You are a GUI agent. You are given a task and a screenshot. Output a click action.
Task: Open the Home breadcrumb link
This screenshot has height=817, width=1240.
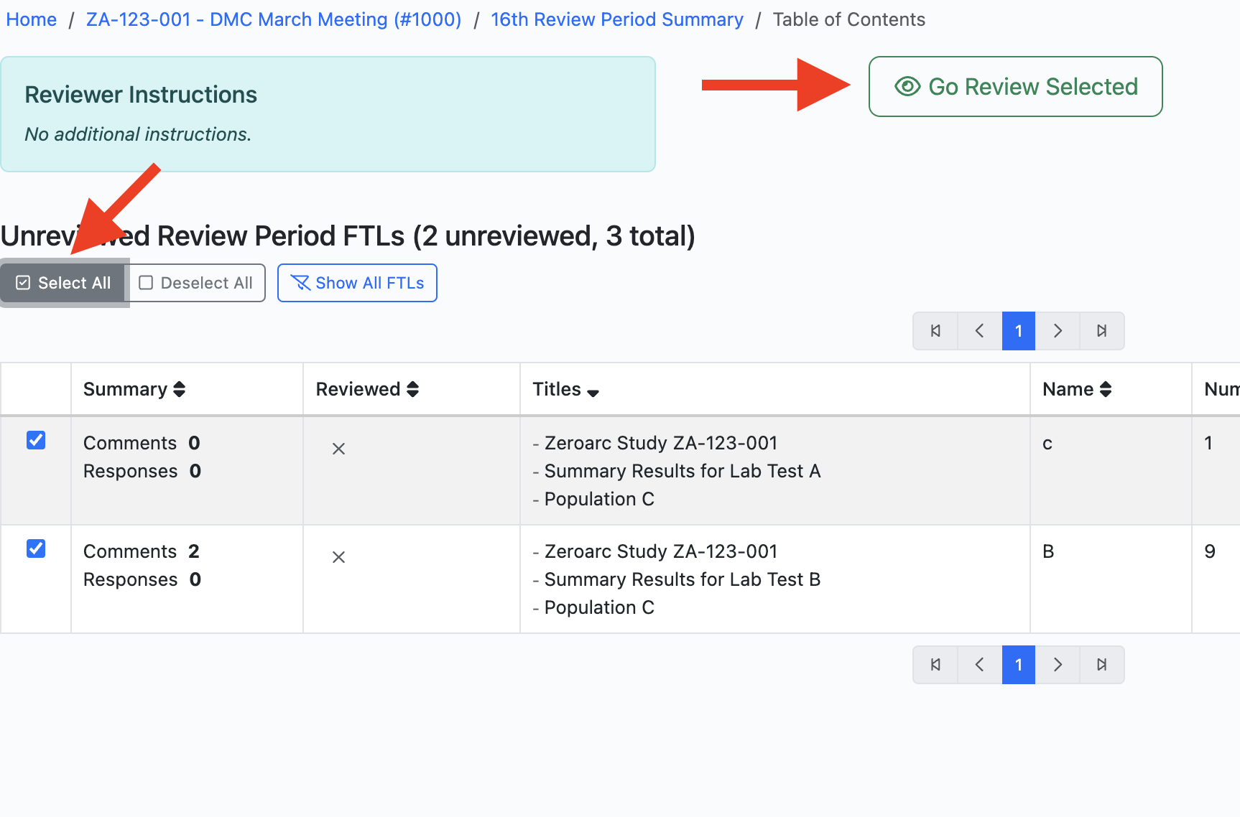pos(31,19)
